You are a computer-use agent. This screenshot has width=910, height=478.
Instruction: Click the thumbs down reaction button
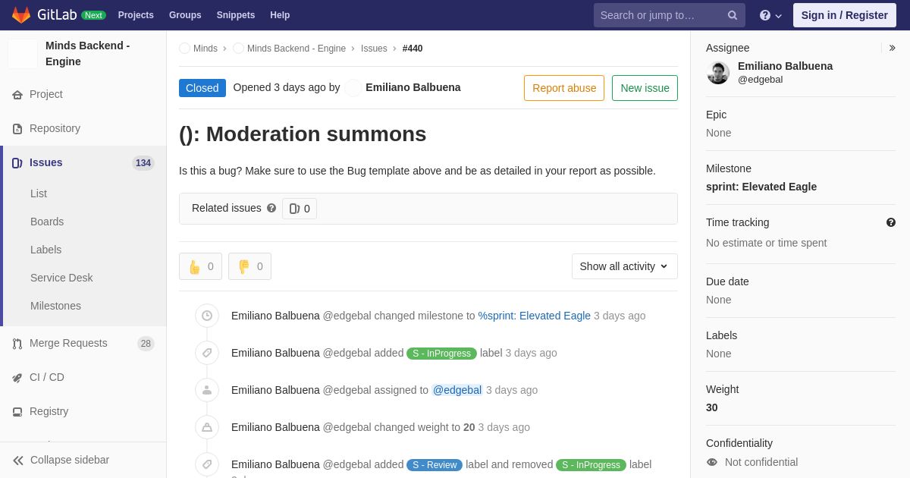tap(249, 266)
